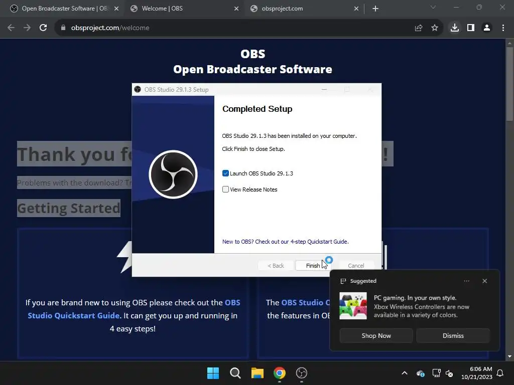Image resolution: width=514 pixels, height=385 pixels.
Task: Open a new browser tab
Action: click(375, 9)
